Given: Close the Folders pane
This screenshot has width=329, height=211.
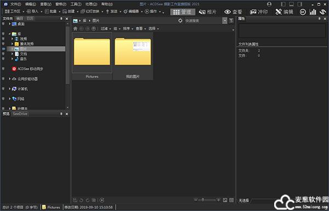Looking at the screenshot, I should point(67,19).
